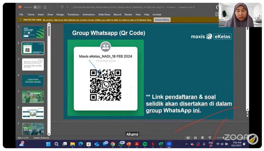Switch to Reading View icon
Viewport: 264px width, 151px height.
click(203, 138)
